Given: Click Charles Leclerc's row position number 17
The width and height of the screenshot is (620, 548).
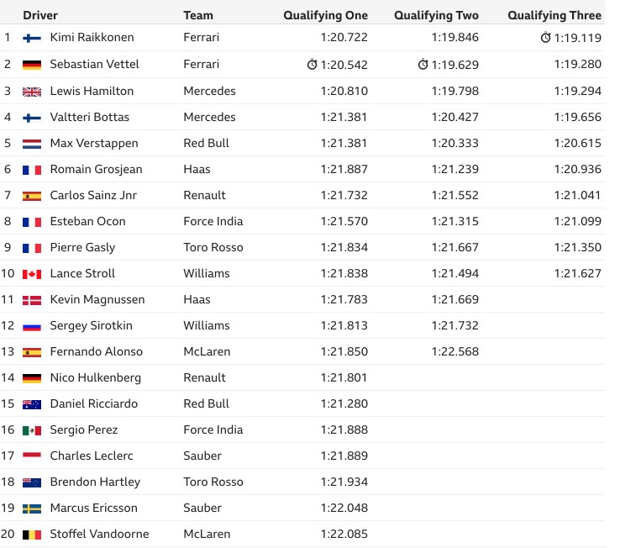Looking at the screenshot, I should (8, 456).
